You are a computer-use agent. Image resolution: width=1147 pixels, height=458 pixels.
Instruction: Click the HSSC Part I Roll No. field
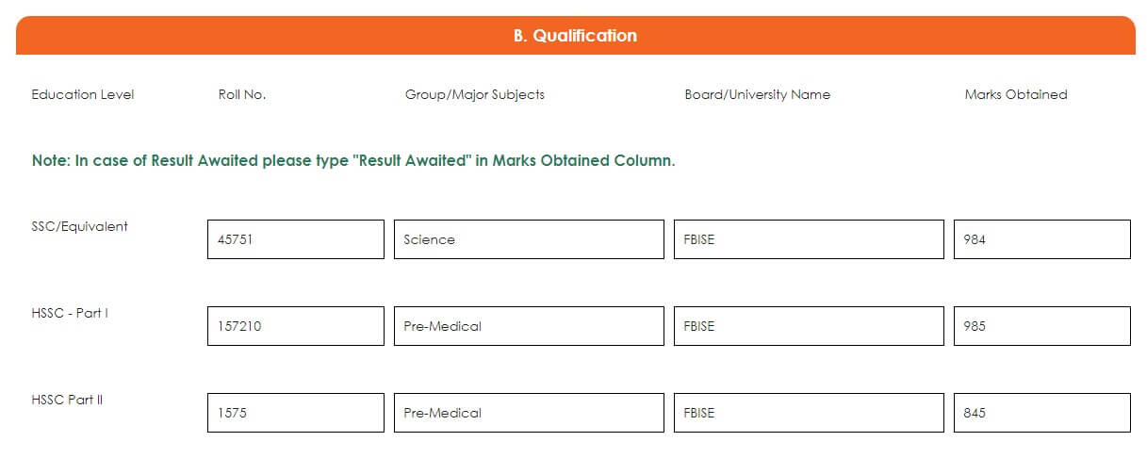295,326
